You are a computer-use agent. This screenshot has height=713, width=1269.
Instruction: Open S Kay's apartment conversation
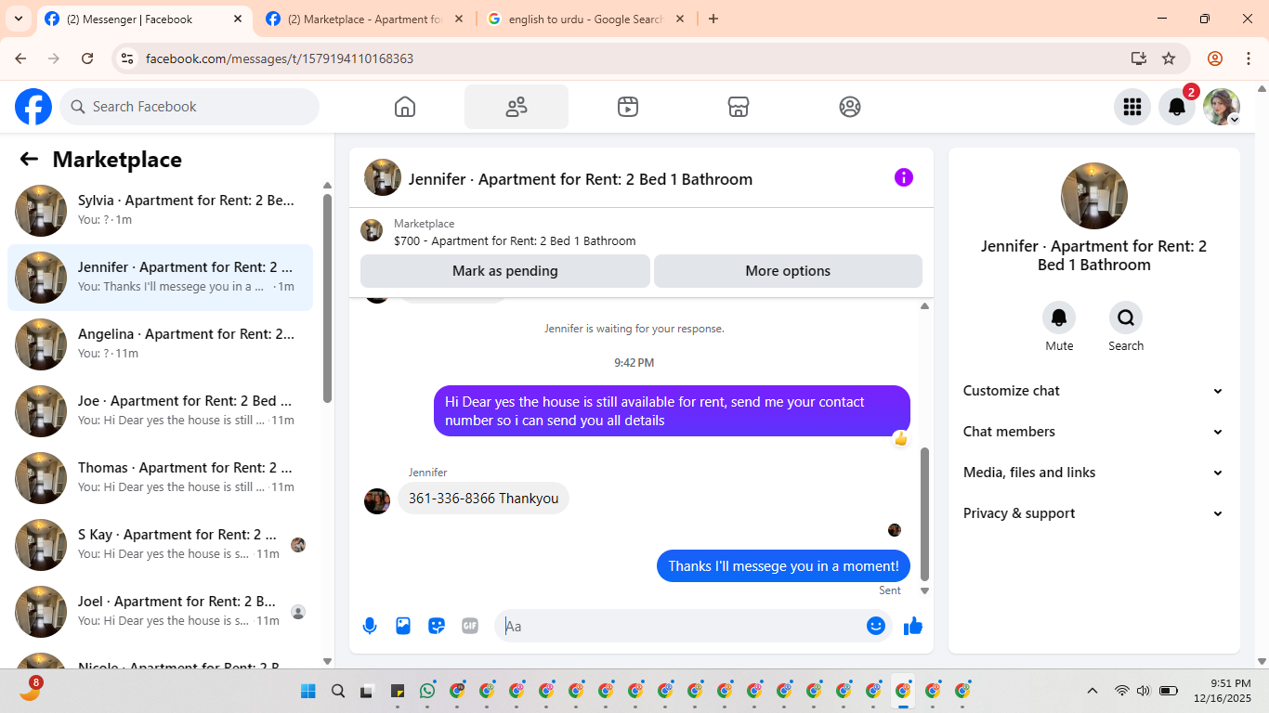point(160,545)
